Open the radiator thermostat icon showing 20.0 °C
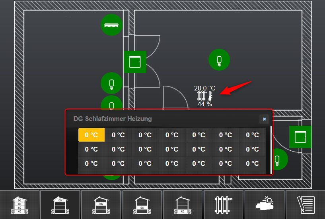The image size is (325, 219). tap(205, 96)
